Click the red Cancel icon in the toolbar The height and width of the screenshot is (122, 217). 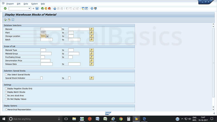pyautogui.click(x=49, y=8)
